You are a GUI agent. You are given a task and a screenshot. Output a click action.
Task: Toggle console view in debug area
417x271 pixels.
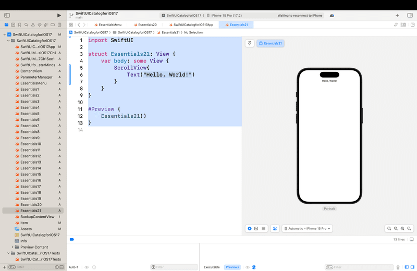click(x=412, y=267)
